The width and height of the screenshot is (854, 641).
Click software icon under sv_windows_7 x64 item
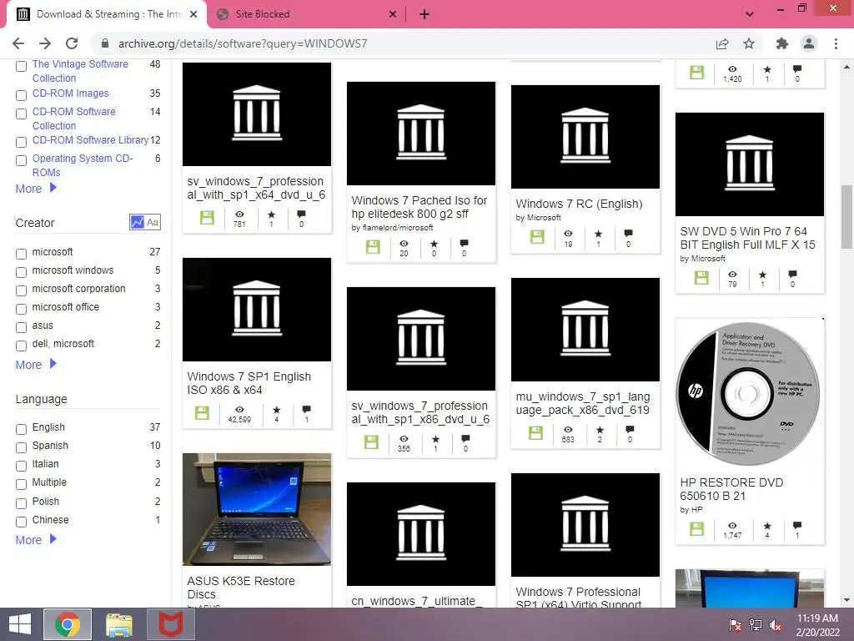pos(207,218)
